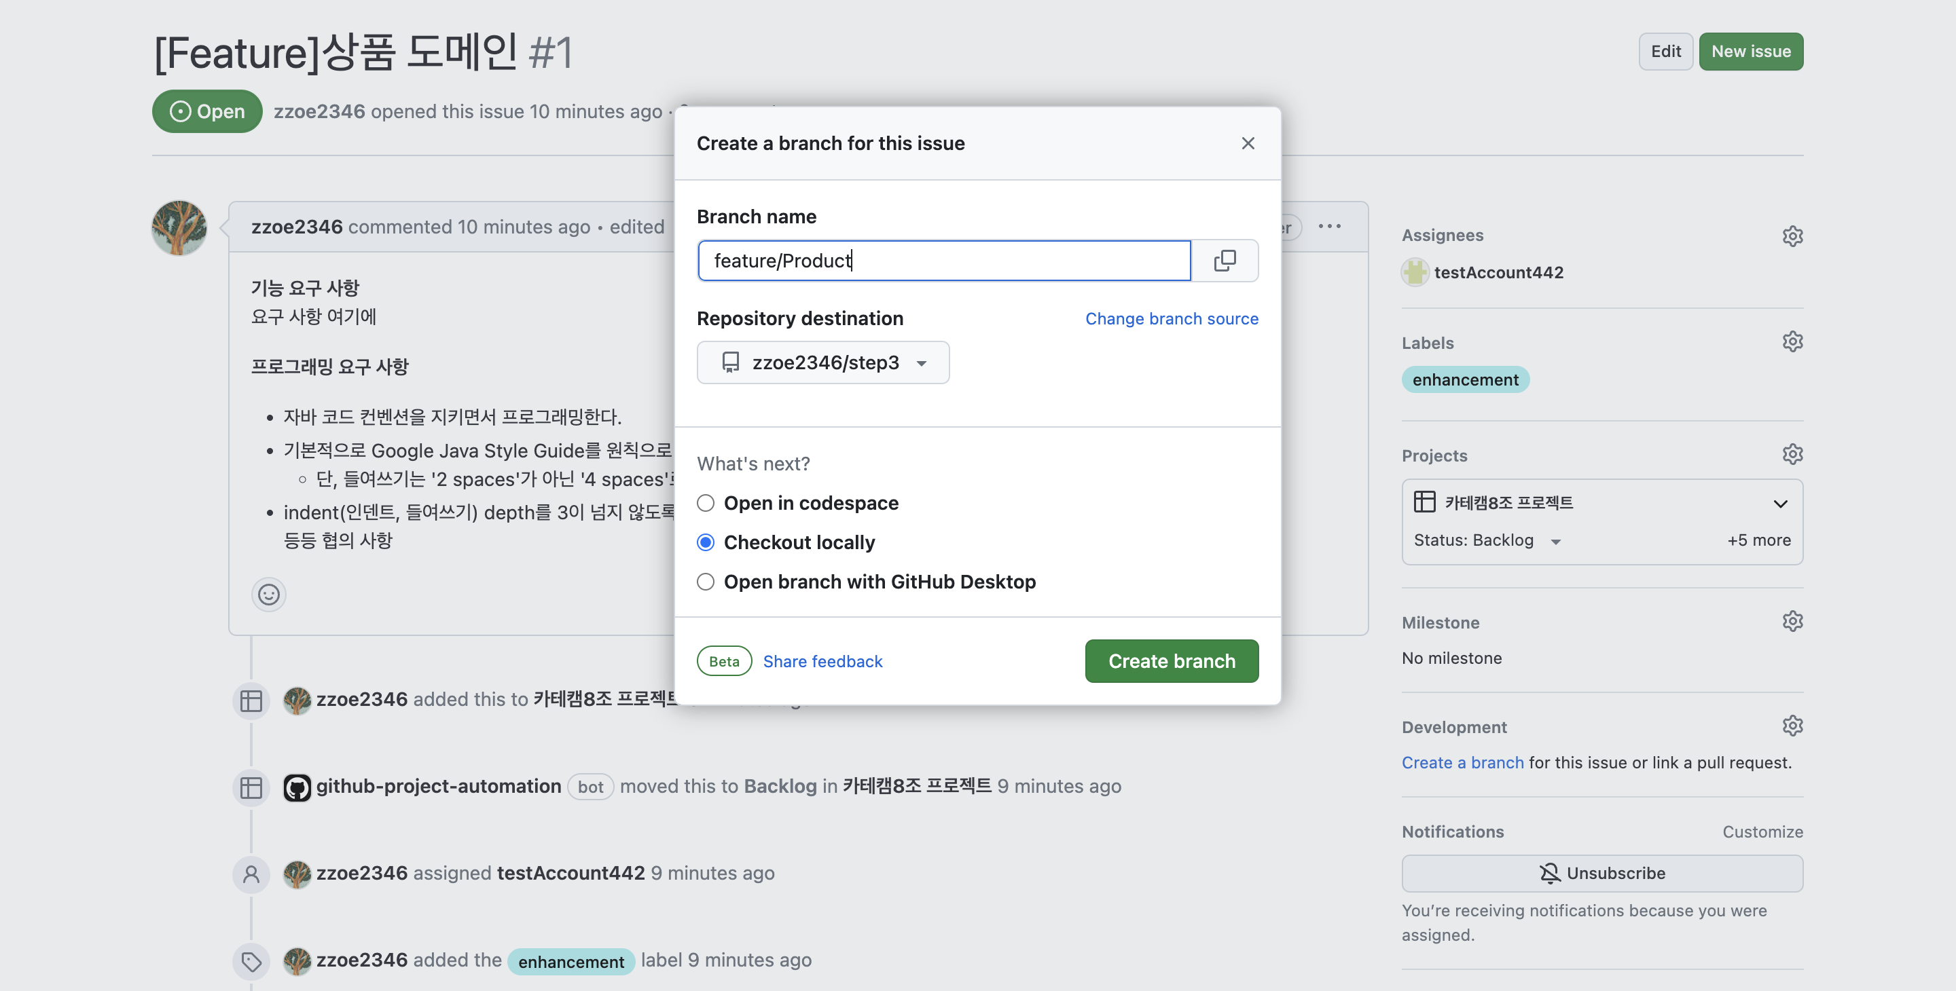The width and height of the screenshot is (1956, 991).
Task: Close the create branch dialog
Action: tap(1248, 143)
